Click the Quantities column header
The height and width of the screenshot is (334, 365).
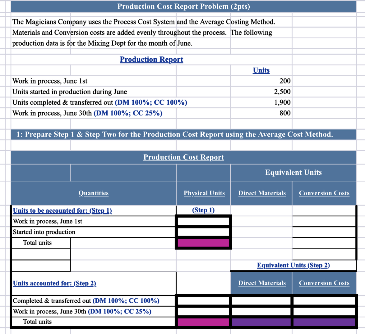pos(93,193)
